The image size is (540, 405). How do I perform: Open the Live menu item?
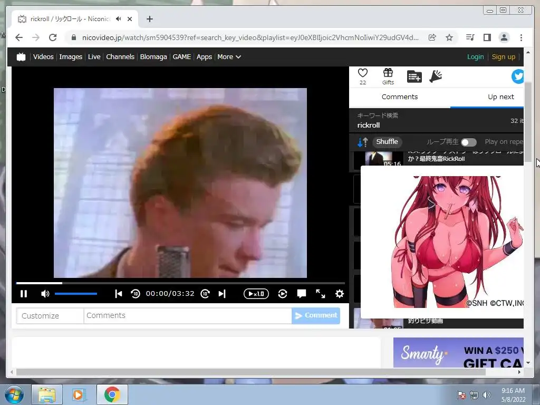click(94, 57)
